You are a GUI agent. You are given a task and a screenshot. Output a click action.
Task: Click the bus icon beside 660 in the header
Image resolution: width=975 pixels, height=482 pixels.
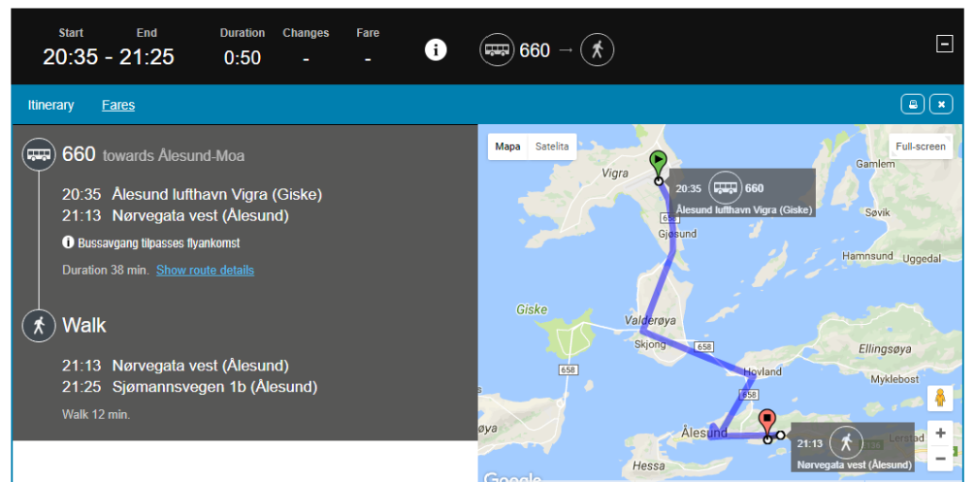[497, 49]
